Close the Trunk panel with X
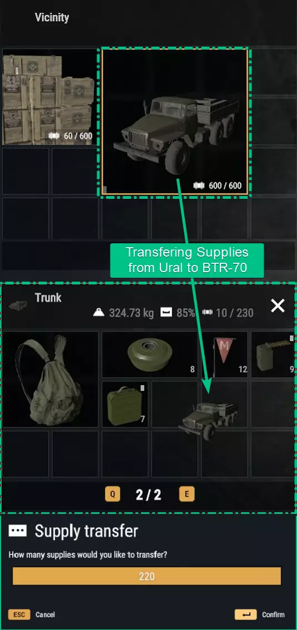This screenshot has height=630, width=297. point(278,306)
